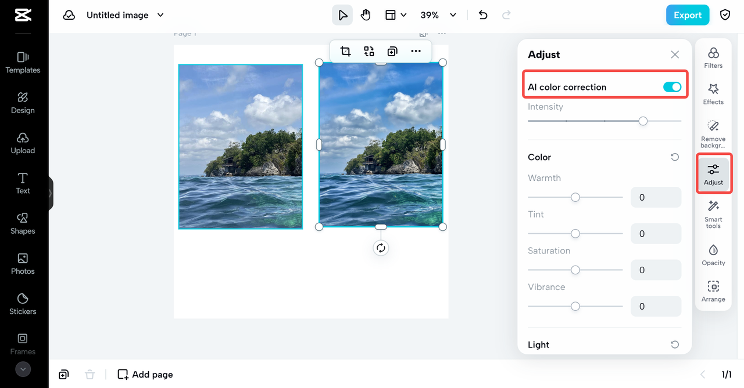Go to previous page arrow
The width and height of the screenshot is (744, 388).
click(x=703, y=375)
